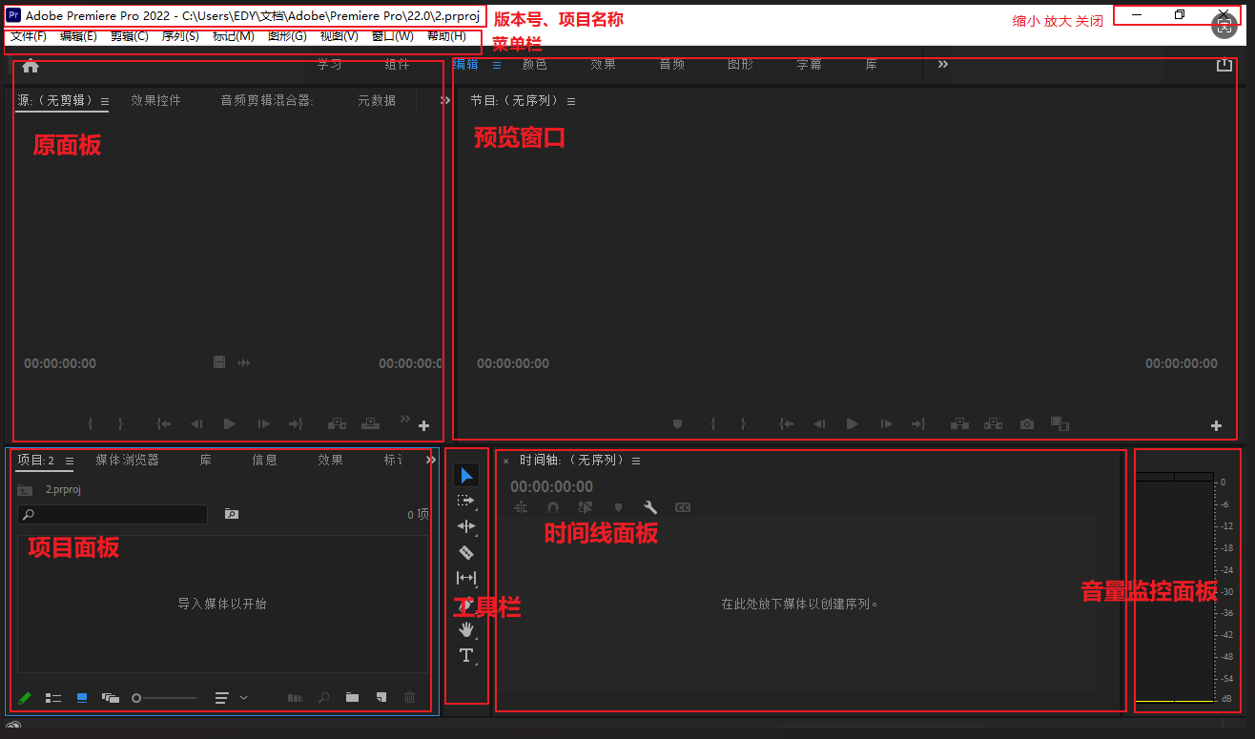Select the Razor tool in the toolbar
Image resolution: width=1255 pixels, height=739 pixels.
point(465,552)
